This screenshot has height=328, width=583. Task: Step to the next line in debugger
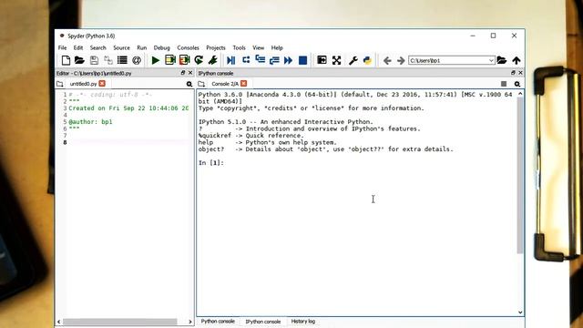tap(246, 60)
